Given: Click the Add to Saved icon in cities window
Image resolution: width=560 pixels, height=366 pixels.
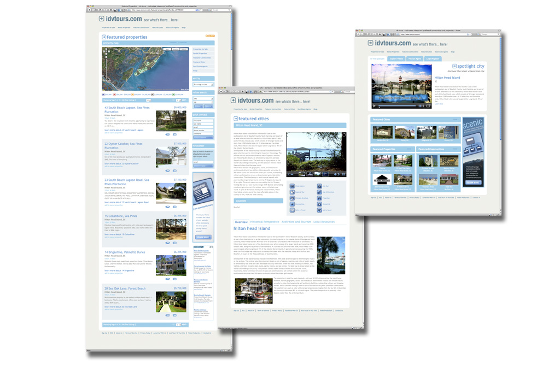Looking at the screenshot, I should point(319,210).
